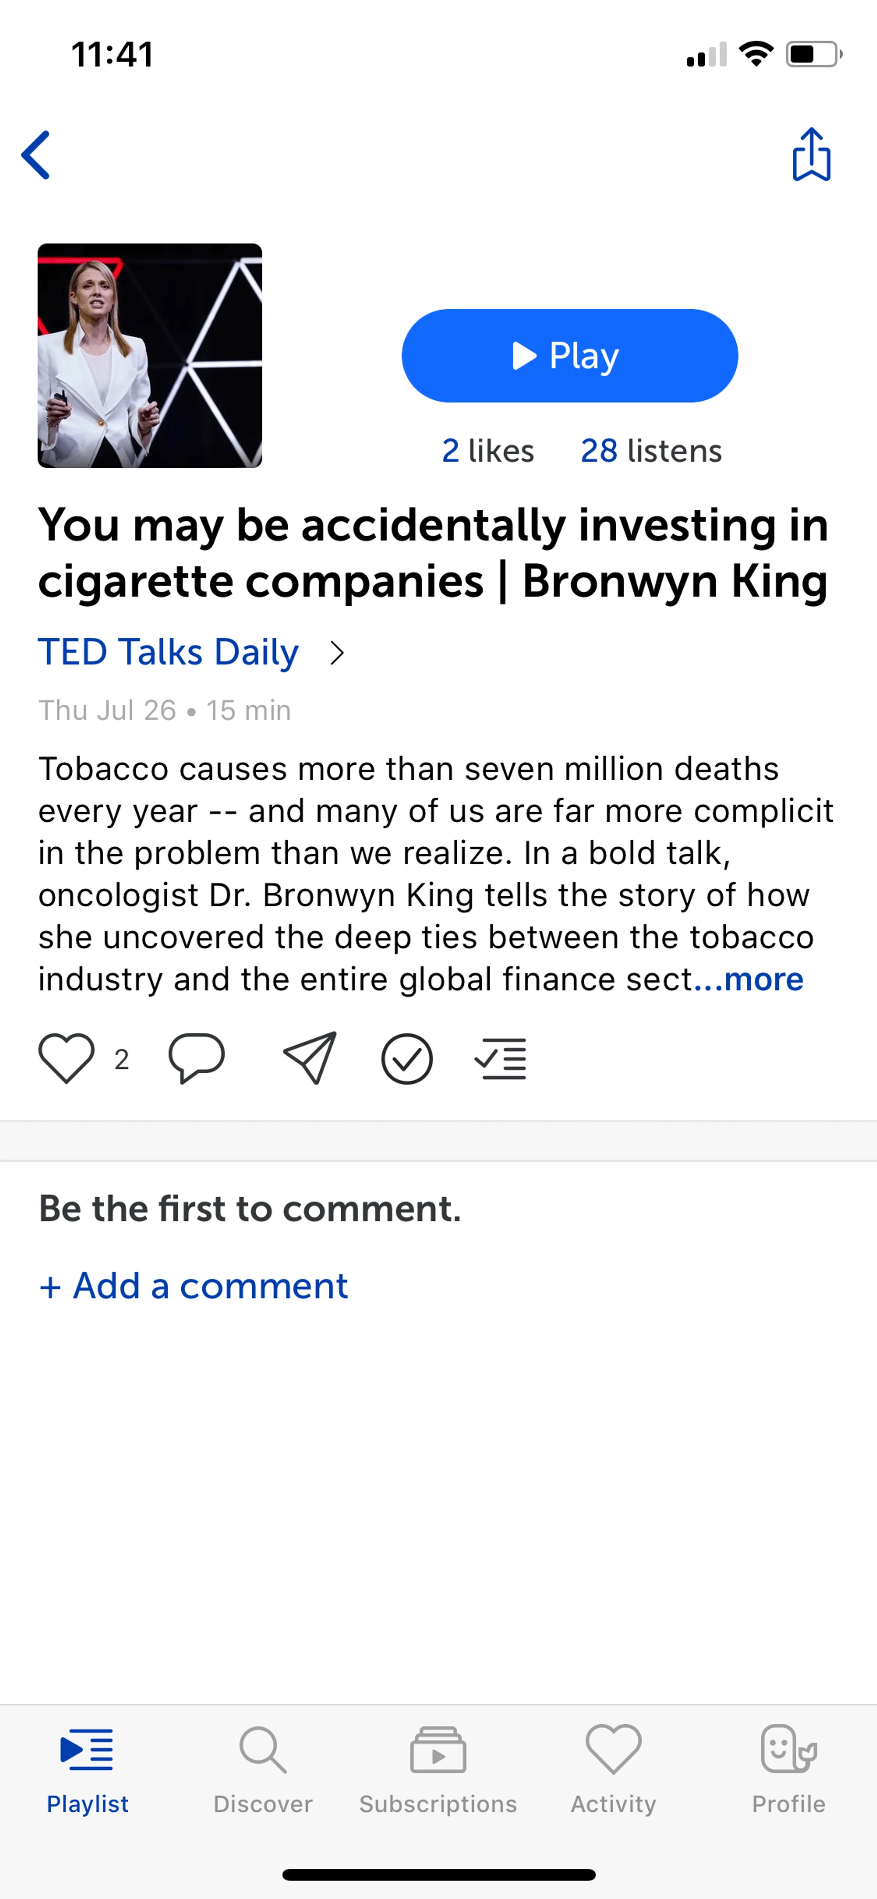Open comments via speech bubble icon

coord(196,1058)
